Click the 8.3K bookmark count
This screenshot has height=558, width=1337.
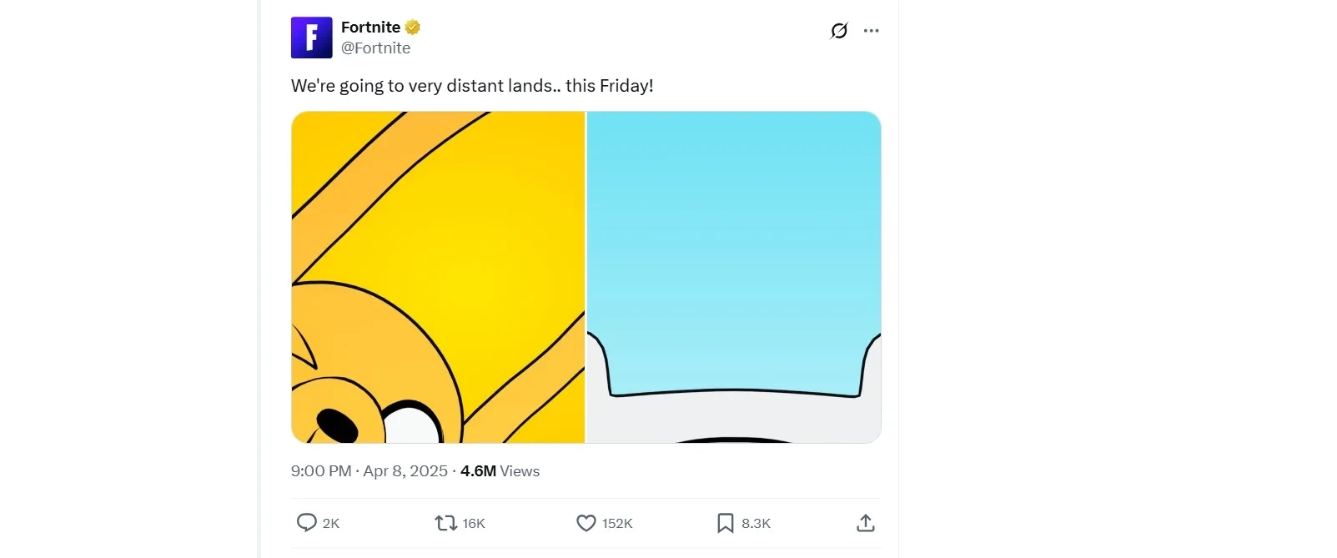pyautogui.click(x=756, y=524)
